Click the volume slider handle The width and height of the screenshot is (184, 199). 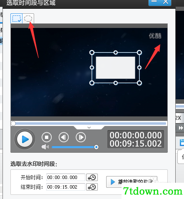pyautogui.click(x=96, y=147)
